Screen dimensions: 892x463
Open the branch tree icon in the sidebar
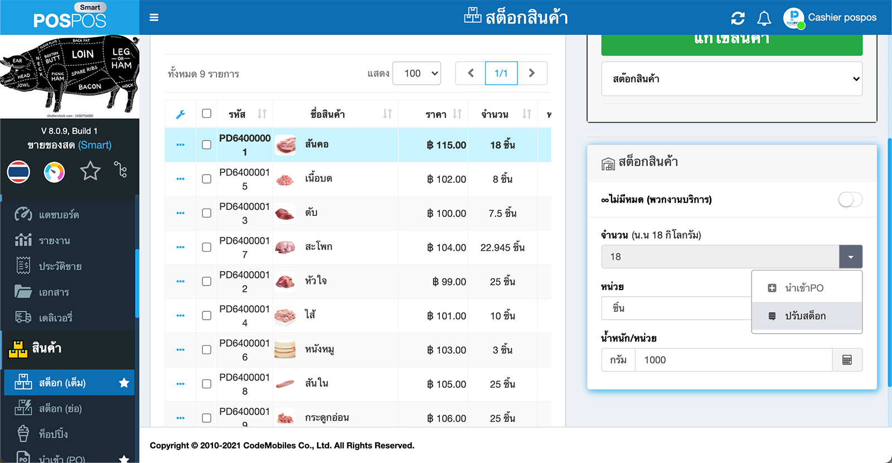[120, 169]
